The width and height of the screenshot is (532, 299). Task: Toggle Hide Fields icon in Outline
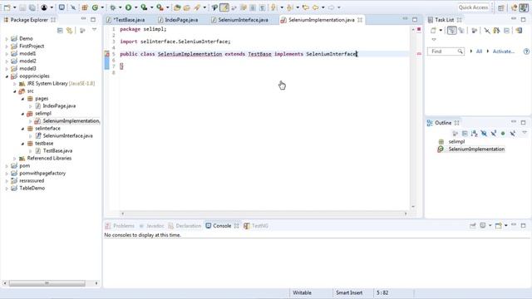[484, 134]
